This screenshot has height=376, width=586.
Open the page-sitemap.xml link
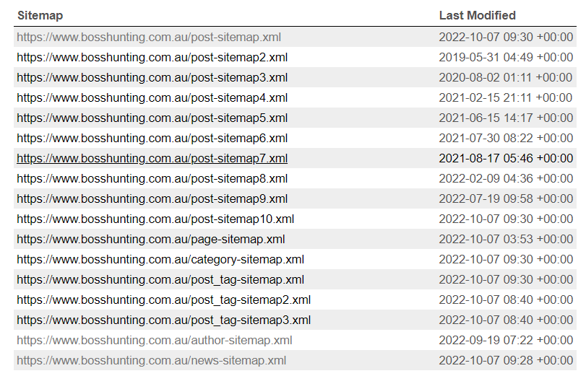point(150,239)
